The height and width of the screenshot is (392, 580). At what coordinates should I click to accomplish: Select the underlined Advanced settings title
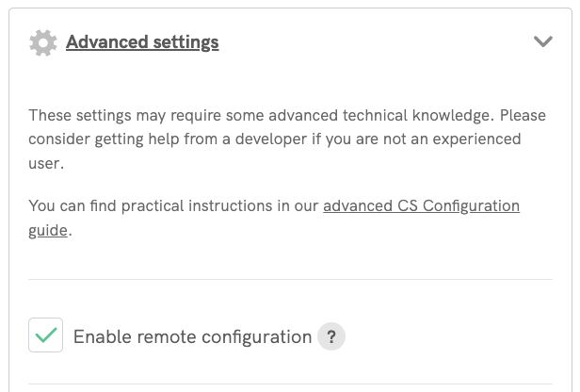(142, 42)
